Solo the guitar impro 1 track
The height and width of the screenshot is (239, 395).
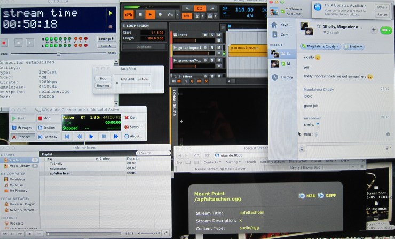click(212, 47)
